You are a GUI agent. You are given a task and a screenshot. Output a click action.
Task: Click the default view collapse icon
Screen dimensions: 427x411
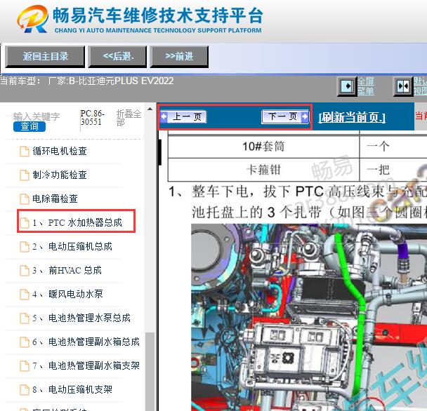tap(403, 86)
